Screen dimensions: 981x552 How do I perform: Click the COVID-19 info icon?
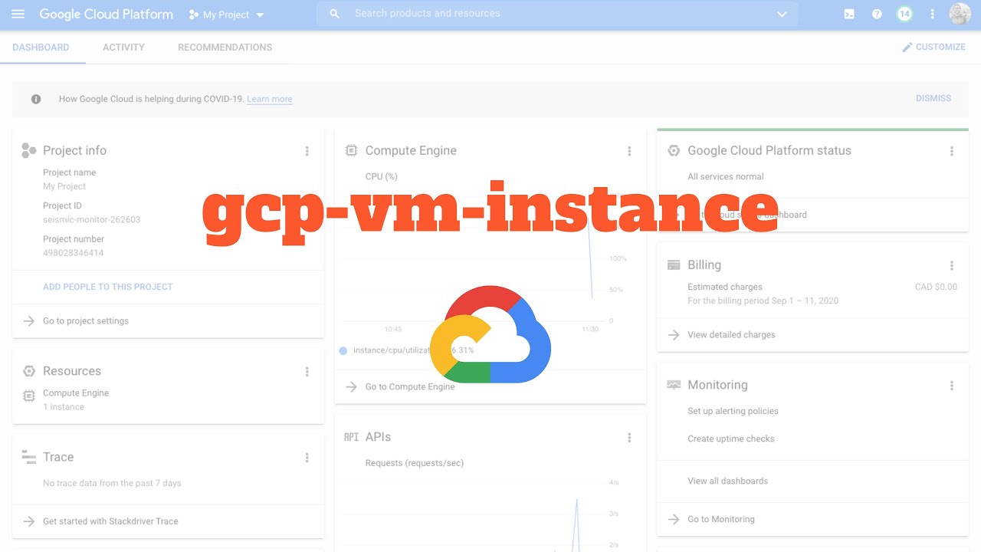pyautogui.click(x=36, y=99)
